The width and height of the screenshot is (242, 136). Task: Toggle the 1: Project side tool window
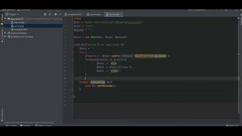2,19
